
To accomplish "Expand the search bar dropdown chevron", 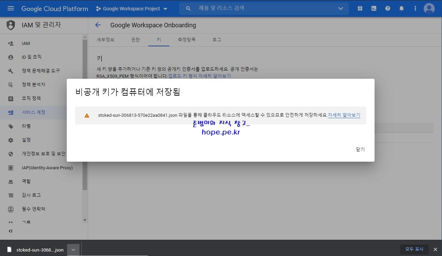I will (341, 9).
